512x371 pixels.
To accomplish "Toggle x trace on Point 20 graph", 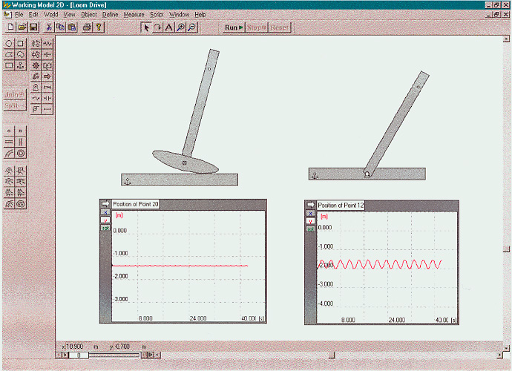I will 105,211.
